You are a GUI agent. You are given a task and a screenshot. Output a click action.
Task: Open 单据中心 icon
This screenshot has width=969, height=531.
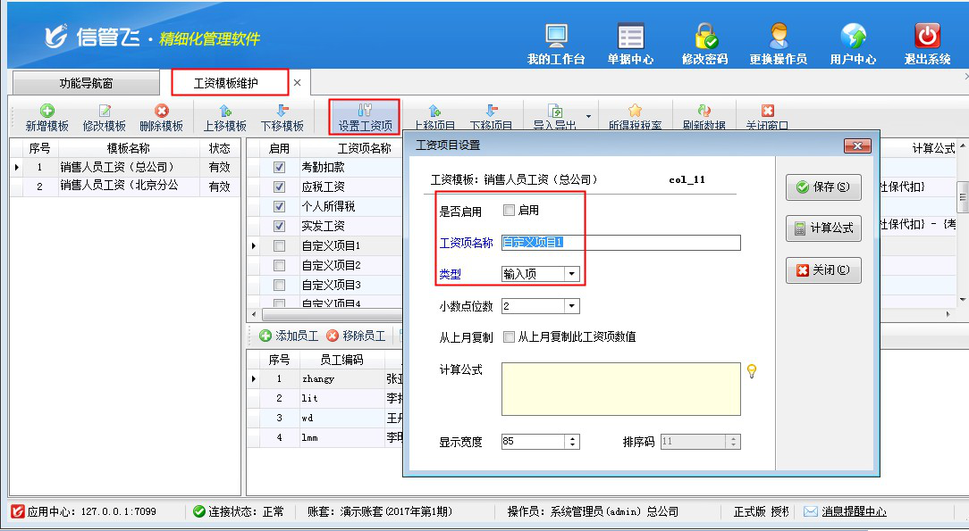[x=630, y=37]
